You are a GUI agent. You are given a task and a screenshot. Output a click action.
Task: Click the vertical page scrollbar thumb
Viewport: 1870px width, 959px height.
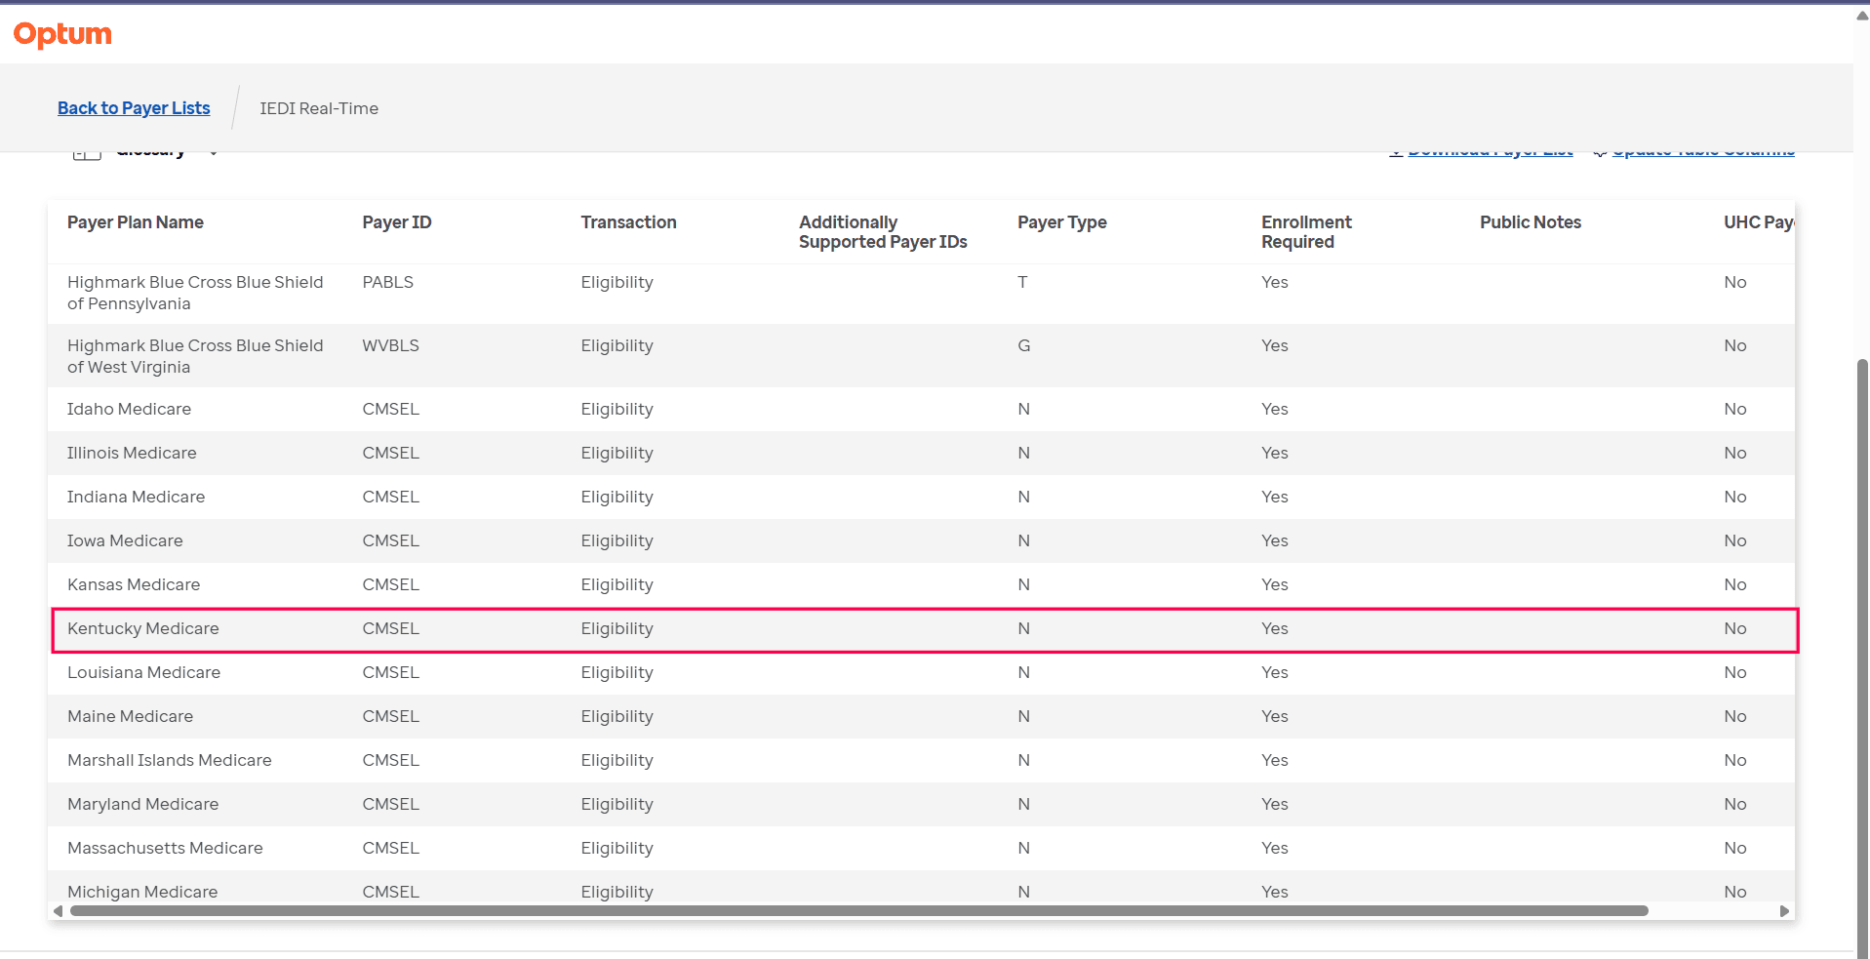1861,654
